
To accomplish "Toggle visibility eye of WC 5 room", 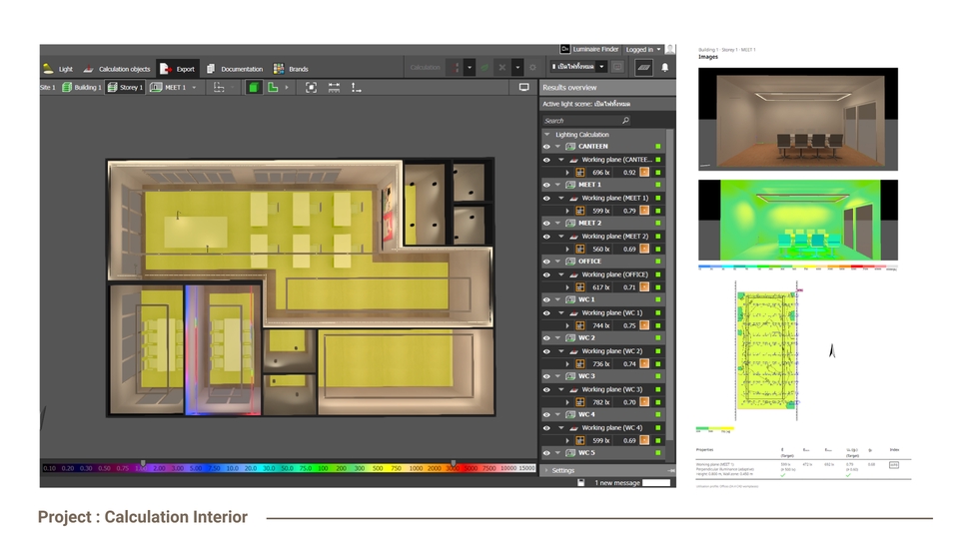I will point(546,453).
